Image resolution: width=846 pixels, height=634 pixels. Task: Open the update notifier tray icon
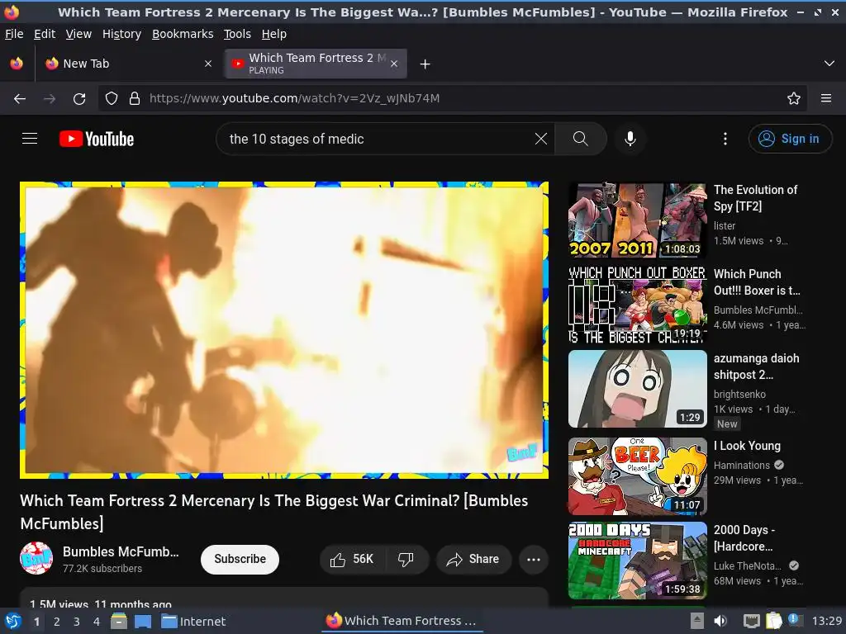(x=793, y=620)
